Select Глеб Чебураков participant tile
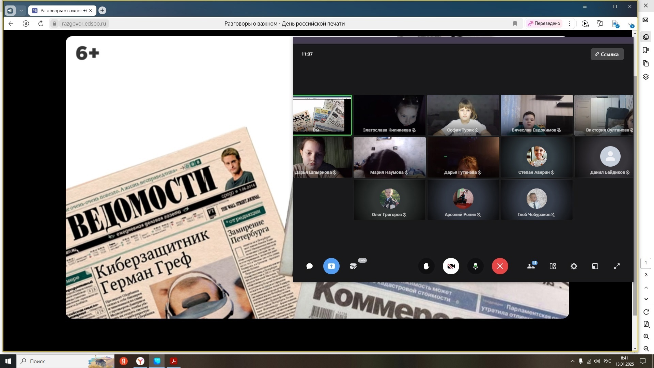This screenshot has height=368, width=654. (x=537, y=200)
